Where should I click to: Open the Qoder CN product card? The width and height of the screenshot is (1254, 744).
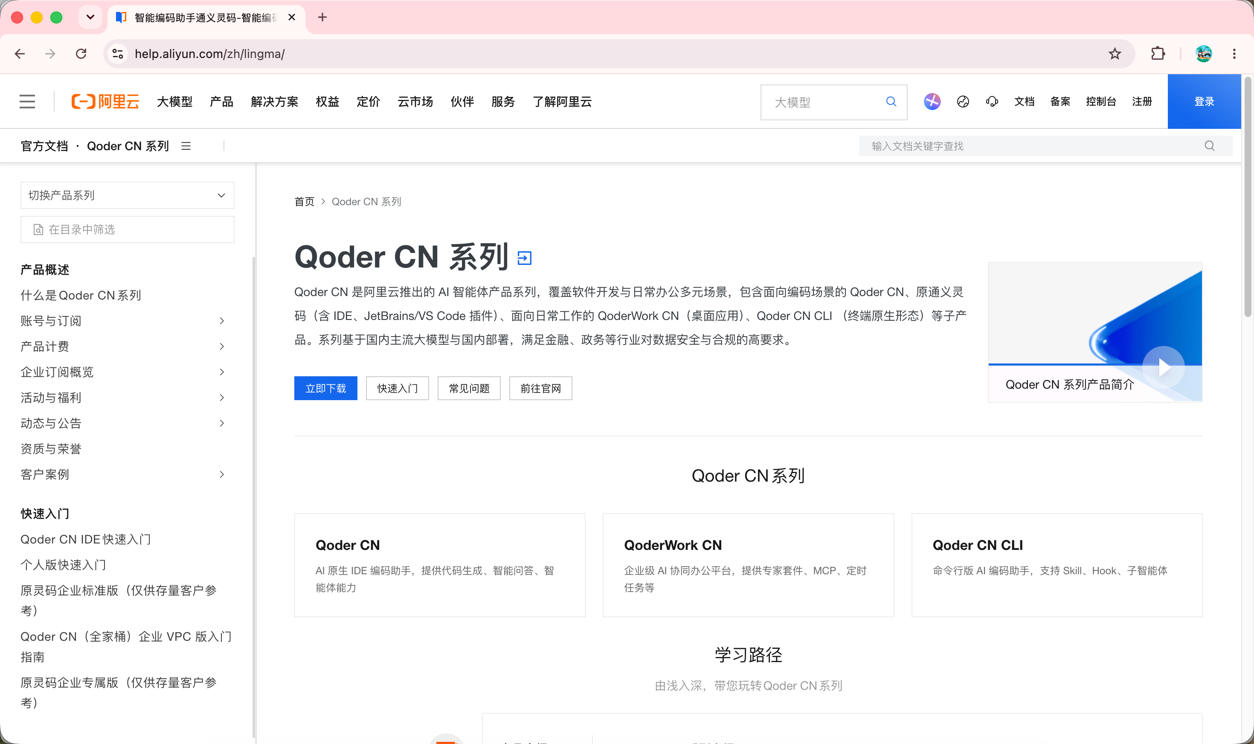(440, 565)
